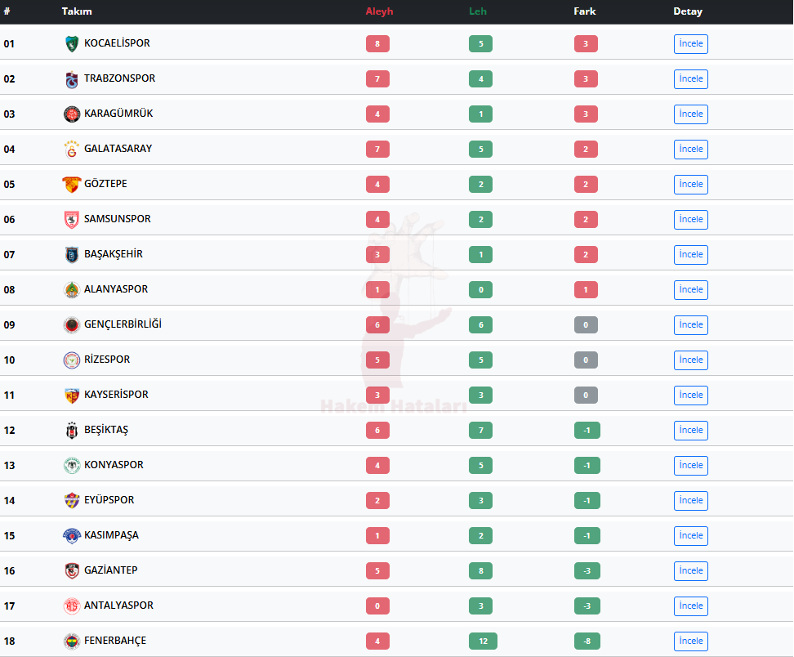This screenshot has height=657, width=794.
Task: Open İncele details for Rizespor
Action: point(691,360)
